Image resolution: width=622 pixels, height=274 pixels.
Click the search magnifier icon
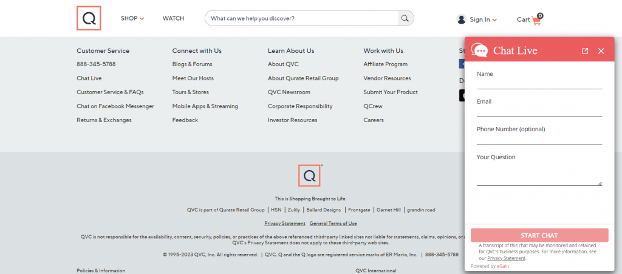[x=405, y=18]
